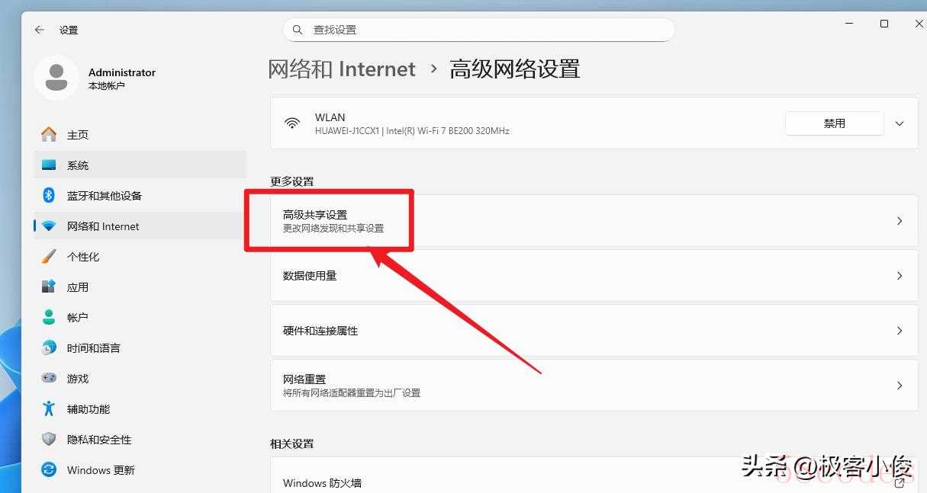Click the Apps icon in sidebar
The height and width of the screenshot is (493, 927).
[x=49, y=287]
